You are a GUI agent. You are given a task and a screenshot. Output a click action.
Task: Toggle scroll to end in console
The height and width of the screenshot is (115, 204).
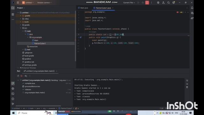187,84
